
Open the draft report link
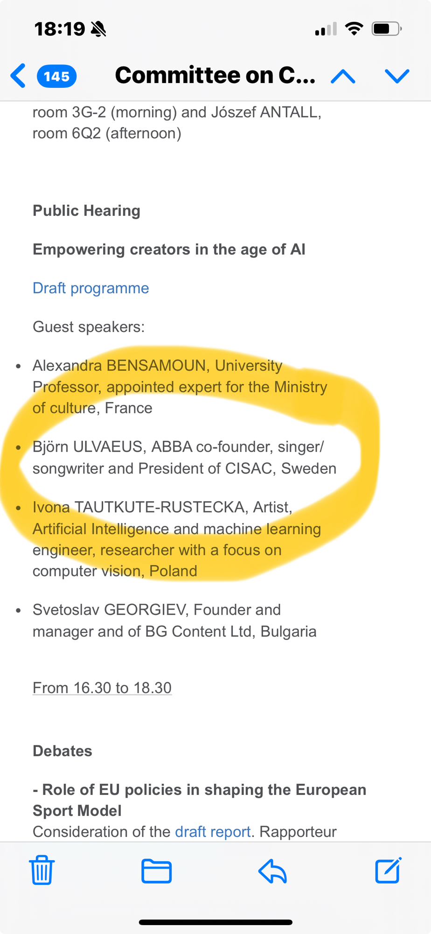point(213,832)
